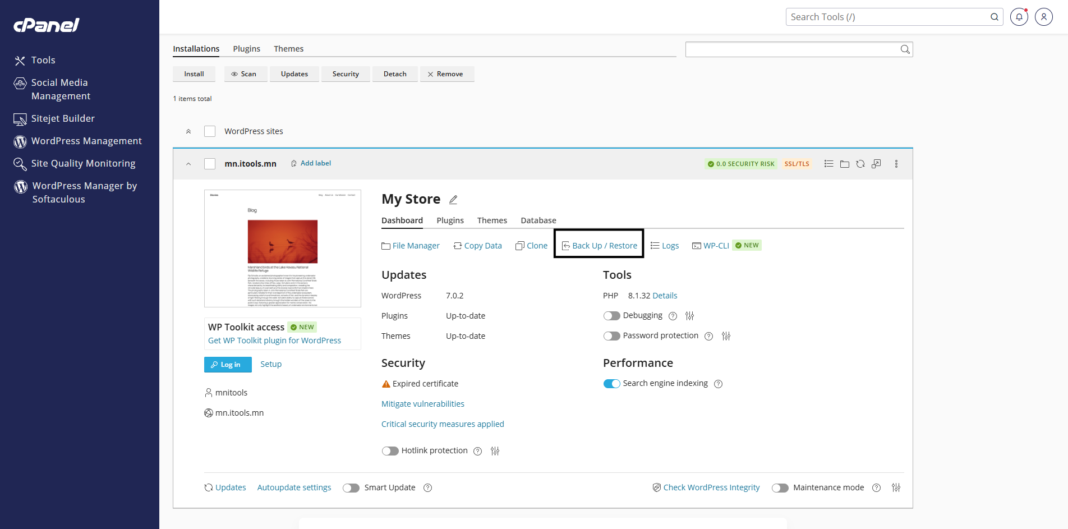Image resolution: width=1068 pixels, height=529 pixels.
Task: Open the notifications bell
Action: pos(1019,17)
